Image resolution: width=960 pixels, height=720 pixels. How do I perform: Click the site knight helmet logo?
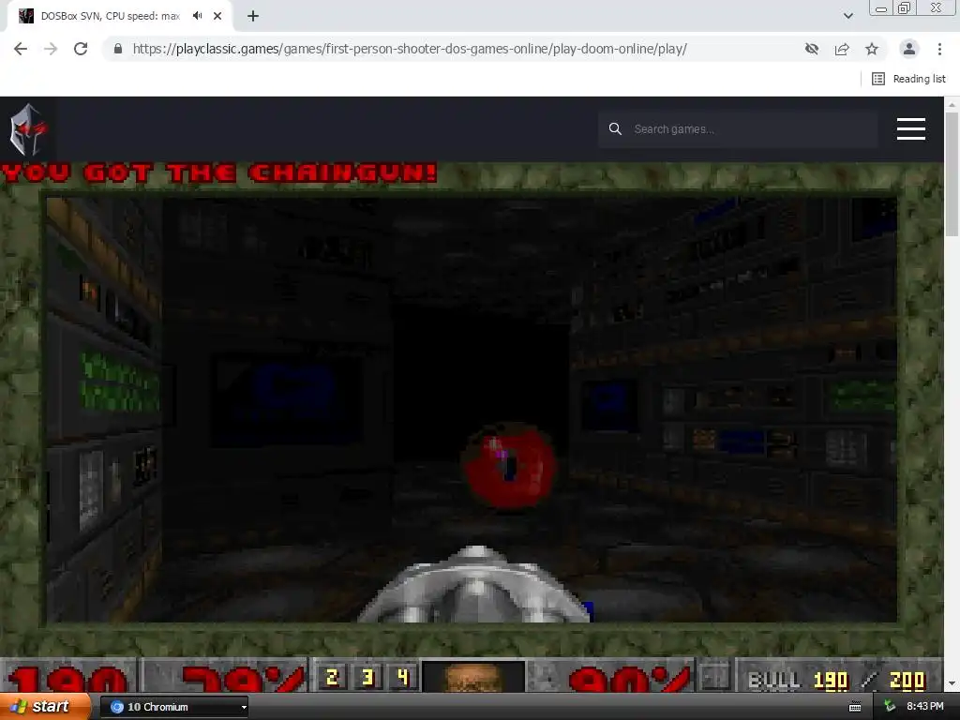[27, 129]
